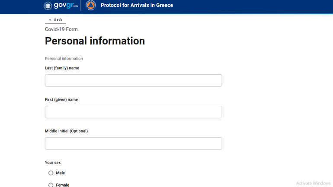Focus the Last (family) name field
Viewport: 333px width, 187px height.
click(133, 80)
